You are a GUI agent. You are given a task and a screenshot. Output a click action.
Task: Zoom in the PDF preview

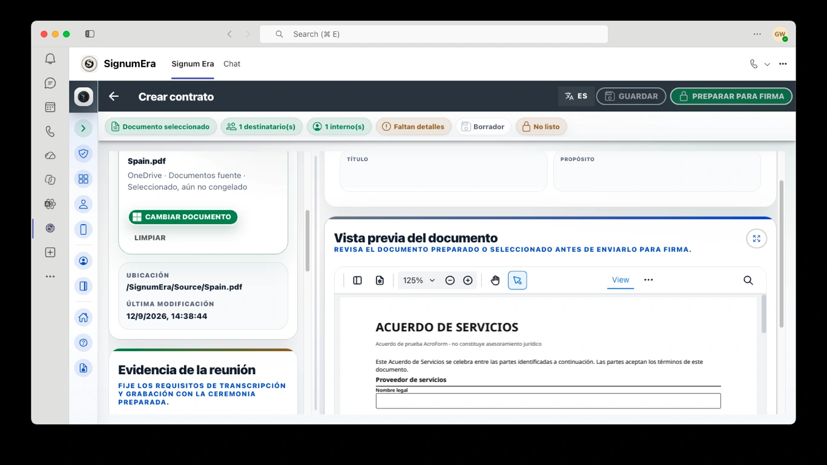(x=468, y=280)
